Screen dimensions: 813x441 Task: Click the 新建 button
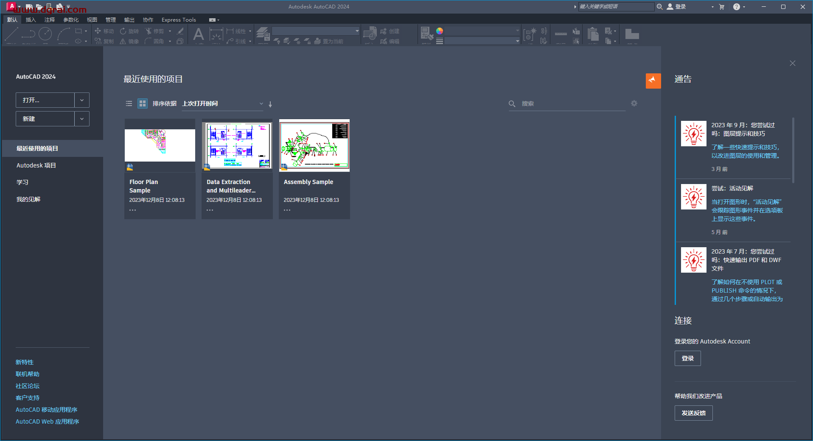pos(45,119)
